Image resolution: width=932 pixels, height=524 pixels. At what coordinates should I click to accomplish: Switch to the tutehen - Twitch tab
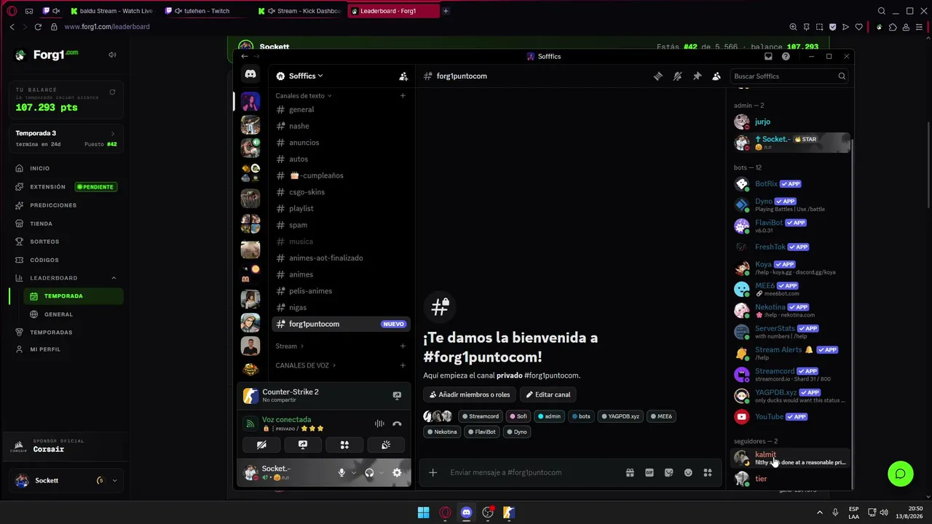[x=207, y=11]
